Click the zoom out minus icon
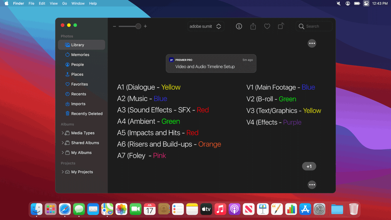Image resolution: width=391 pixels, height=220 pixels. (114, 26)
